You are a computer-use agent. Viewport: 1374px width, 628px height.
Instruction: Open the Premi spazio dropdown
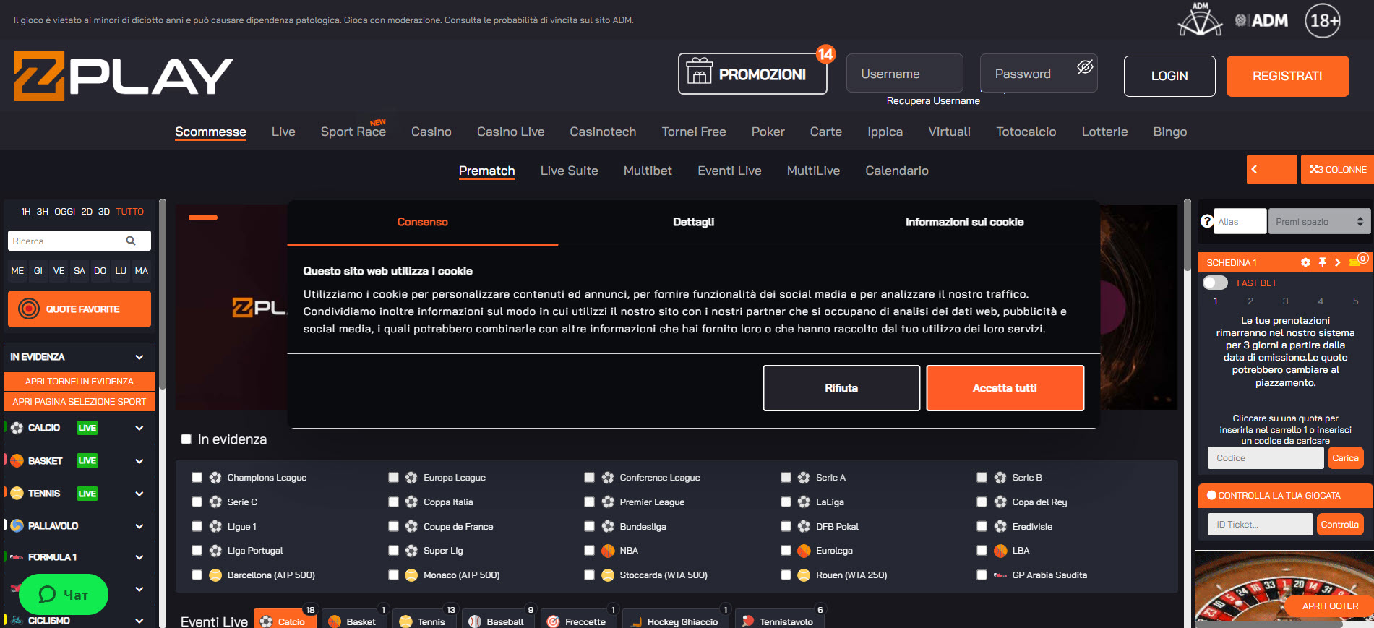point(1319,221)
